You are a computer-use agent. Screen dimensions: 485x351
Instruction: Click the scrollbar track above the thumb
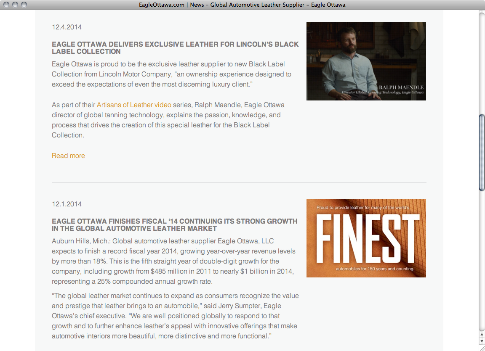pyautogui.click(x=482, y=62)
